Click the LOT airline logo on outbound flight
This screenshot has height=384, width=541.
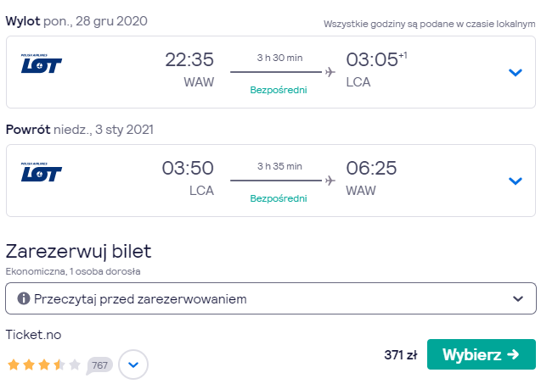coord(42,64)
